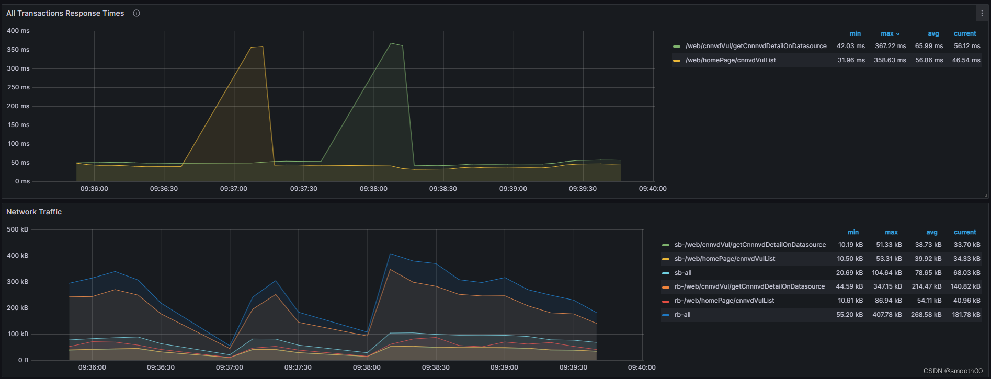This screenshot has width=991, height=379.
Task: Open the panel's three-dot menu
Action: point(982,13)
